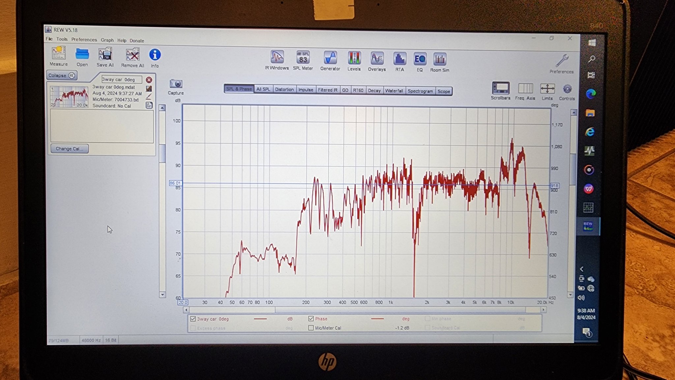Launch the SPL Meter
The width and height of the screenshot is (675, 380).
(x=303, y=60)
